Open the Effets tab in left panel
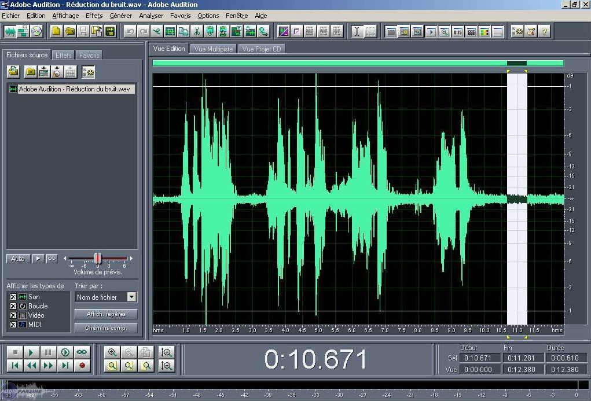The width and height of the screenshot is (591, 401). coord(63,55)
